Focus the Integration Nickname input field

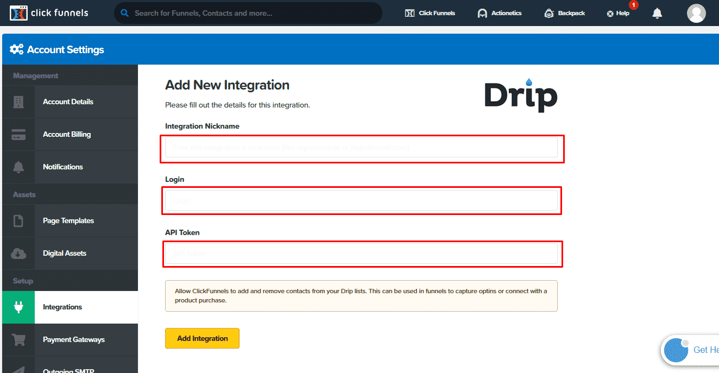coord(361,147)
